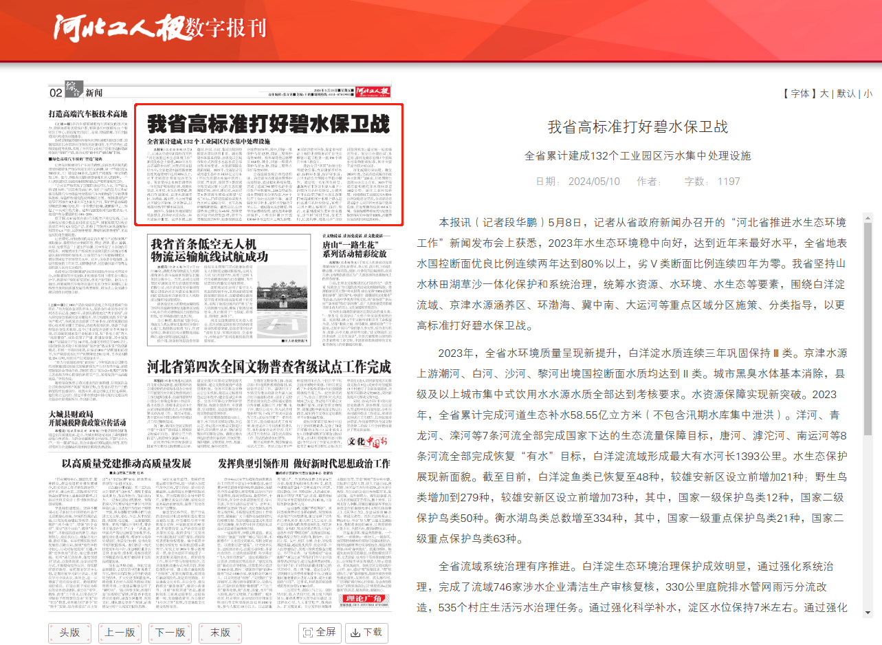Open article 河北省第四次全国文物普查

coord(268,366)
